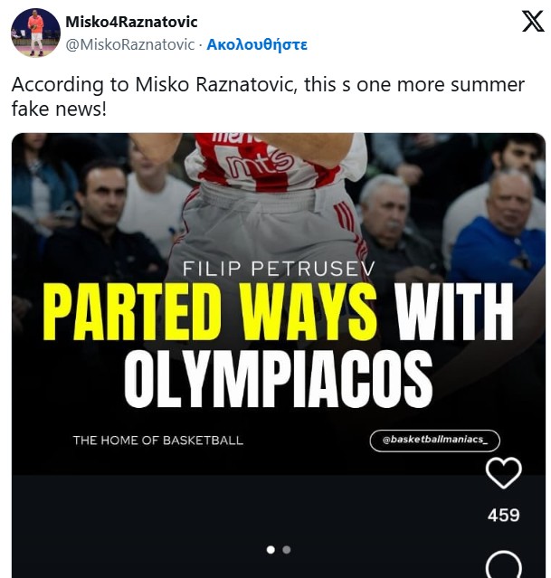Click the "fake news!" line of tweet
Screen dimensions: 551x578
click(x=59, y=109)
